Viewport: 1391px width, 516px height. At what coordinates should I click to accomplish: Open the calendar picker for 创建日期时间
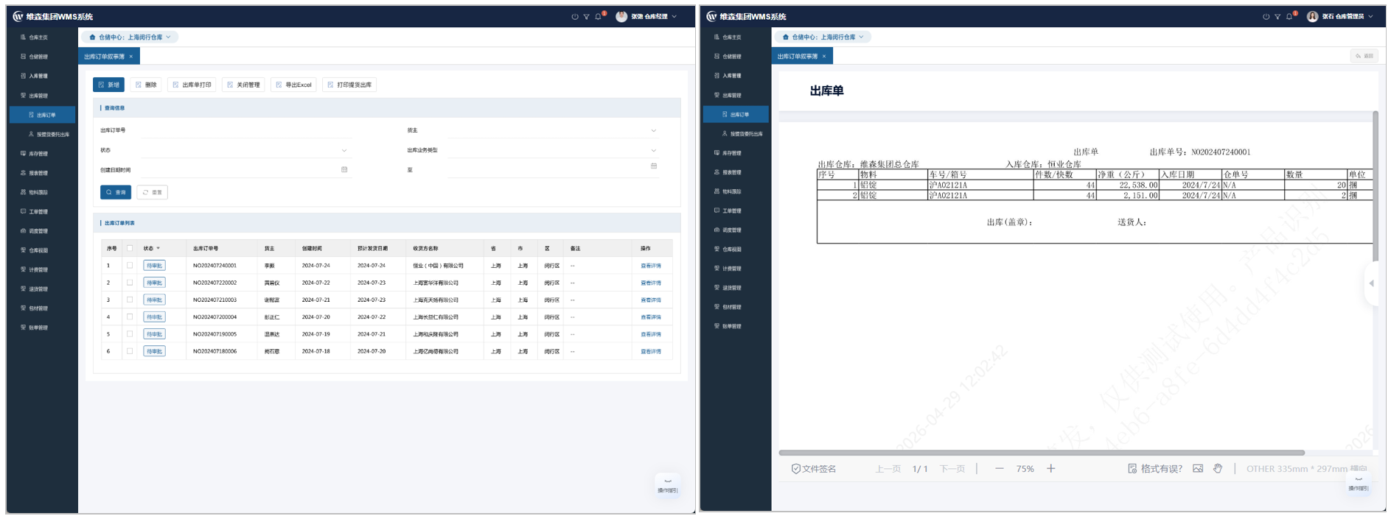click(344, 169)
